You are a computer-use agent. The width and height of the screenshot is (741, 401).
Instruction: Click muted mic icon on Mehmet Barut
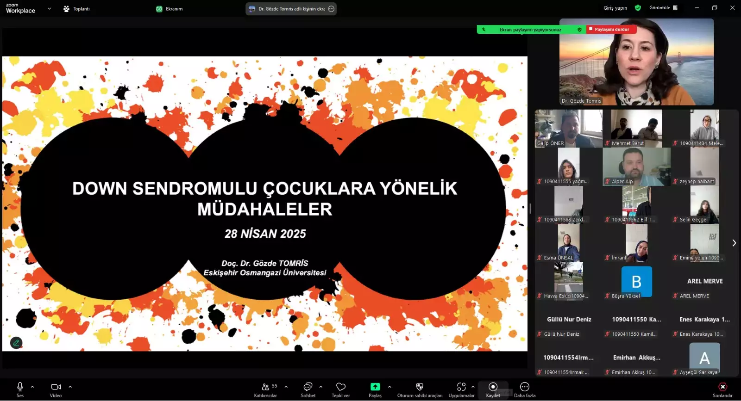click(x=607, y=143)
